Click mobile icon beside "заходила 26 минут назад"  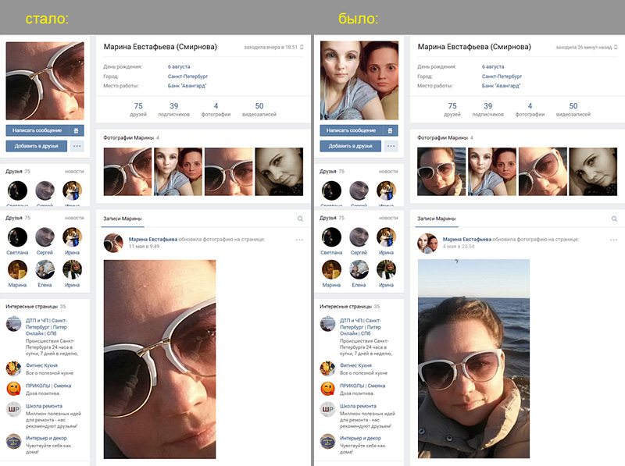(616, 47)
